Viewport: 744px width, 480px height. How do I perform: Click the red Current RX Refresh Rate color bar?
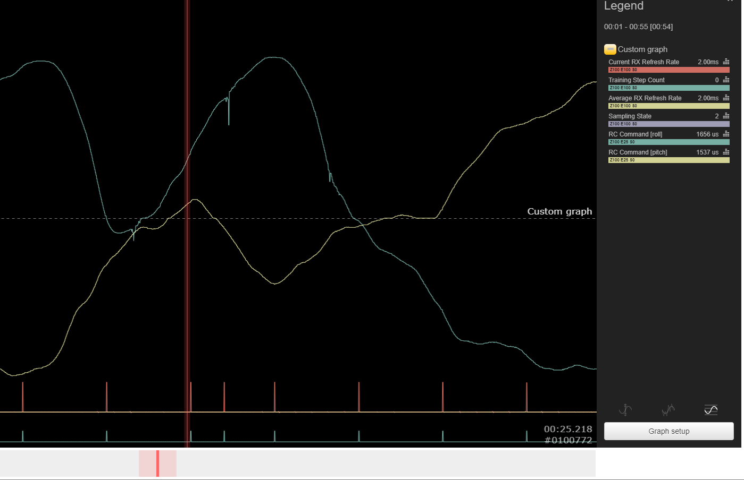point(669,70)
